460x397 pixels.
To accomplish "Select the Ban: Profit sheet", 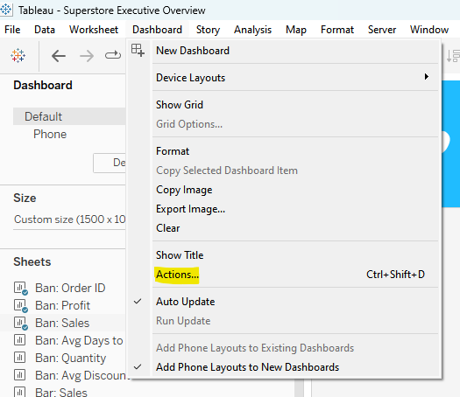I will pyautogui.click(x=62, y=306).
